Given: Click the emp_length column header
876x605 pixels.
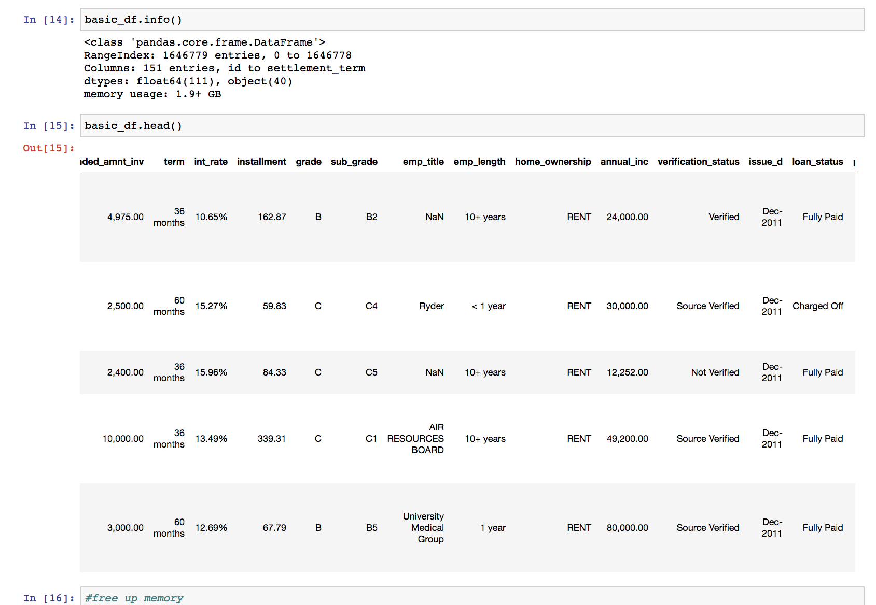Looking at the screenshot, I should [479, 162].
